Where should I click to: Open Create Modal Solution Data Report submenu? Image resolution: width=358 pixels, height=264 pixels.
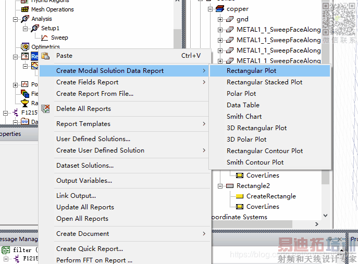tap(124, 71)
